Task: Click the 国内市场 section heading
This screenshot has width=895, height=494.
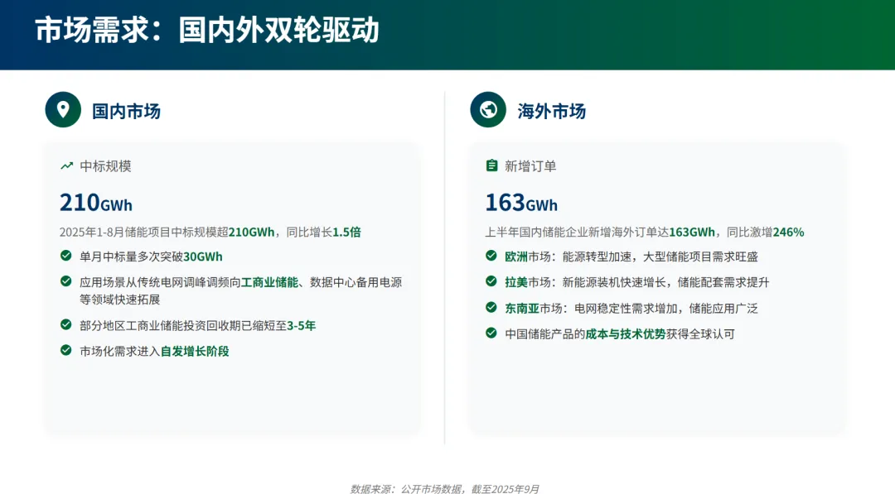Action: pos(126,111)
